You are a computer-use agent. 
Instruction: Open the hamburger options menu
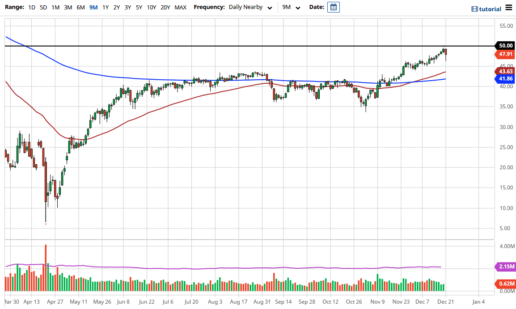pos(508,7)
